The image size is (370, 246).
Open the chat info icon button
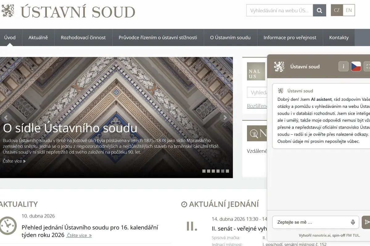tap(343, 66)
